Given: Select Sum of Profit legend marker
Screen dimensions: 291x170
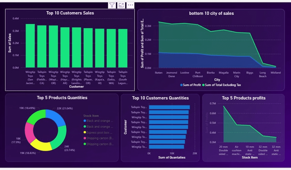Looking at the screenshot, I should coord(181,85).
